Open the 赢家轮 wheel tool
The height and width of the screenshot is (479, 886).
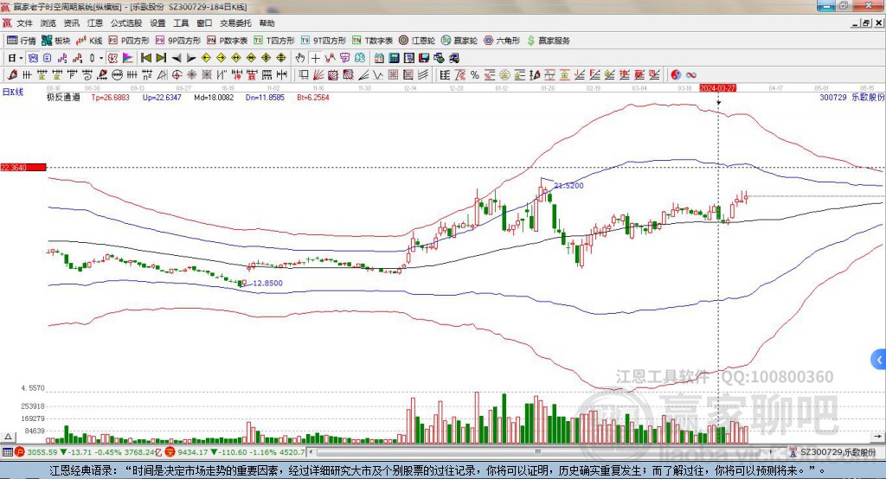coord(459,41)
